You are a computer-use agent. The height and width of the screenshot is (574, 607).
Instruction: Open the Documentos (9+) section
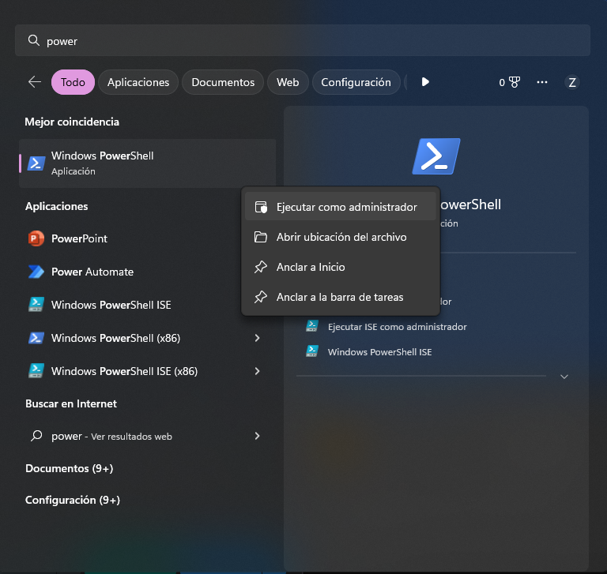pyautogui.click(x=70, y=468)
